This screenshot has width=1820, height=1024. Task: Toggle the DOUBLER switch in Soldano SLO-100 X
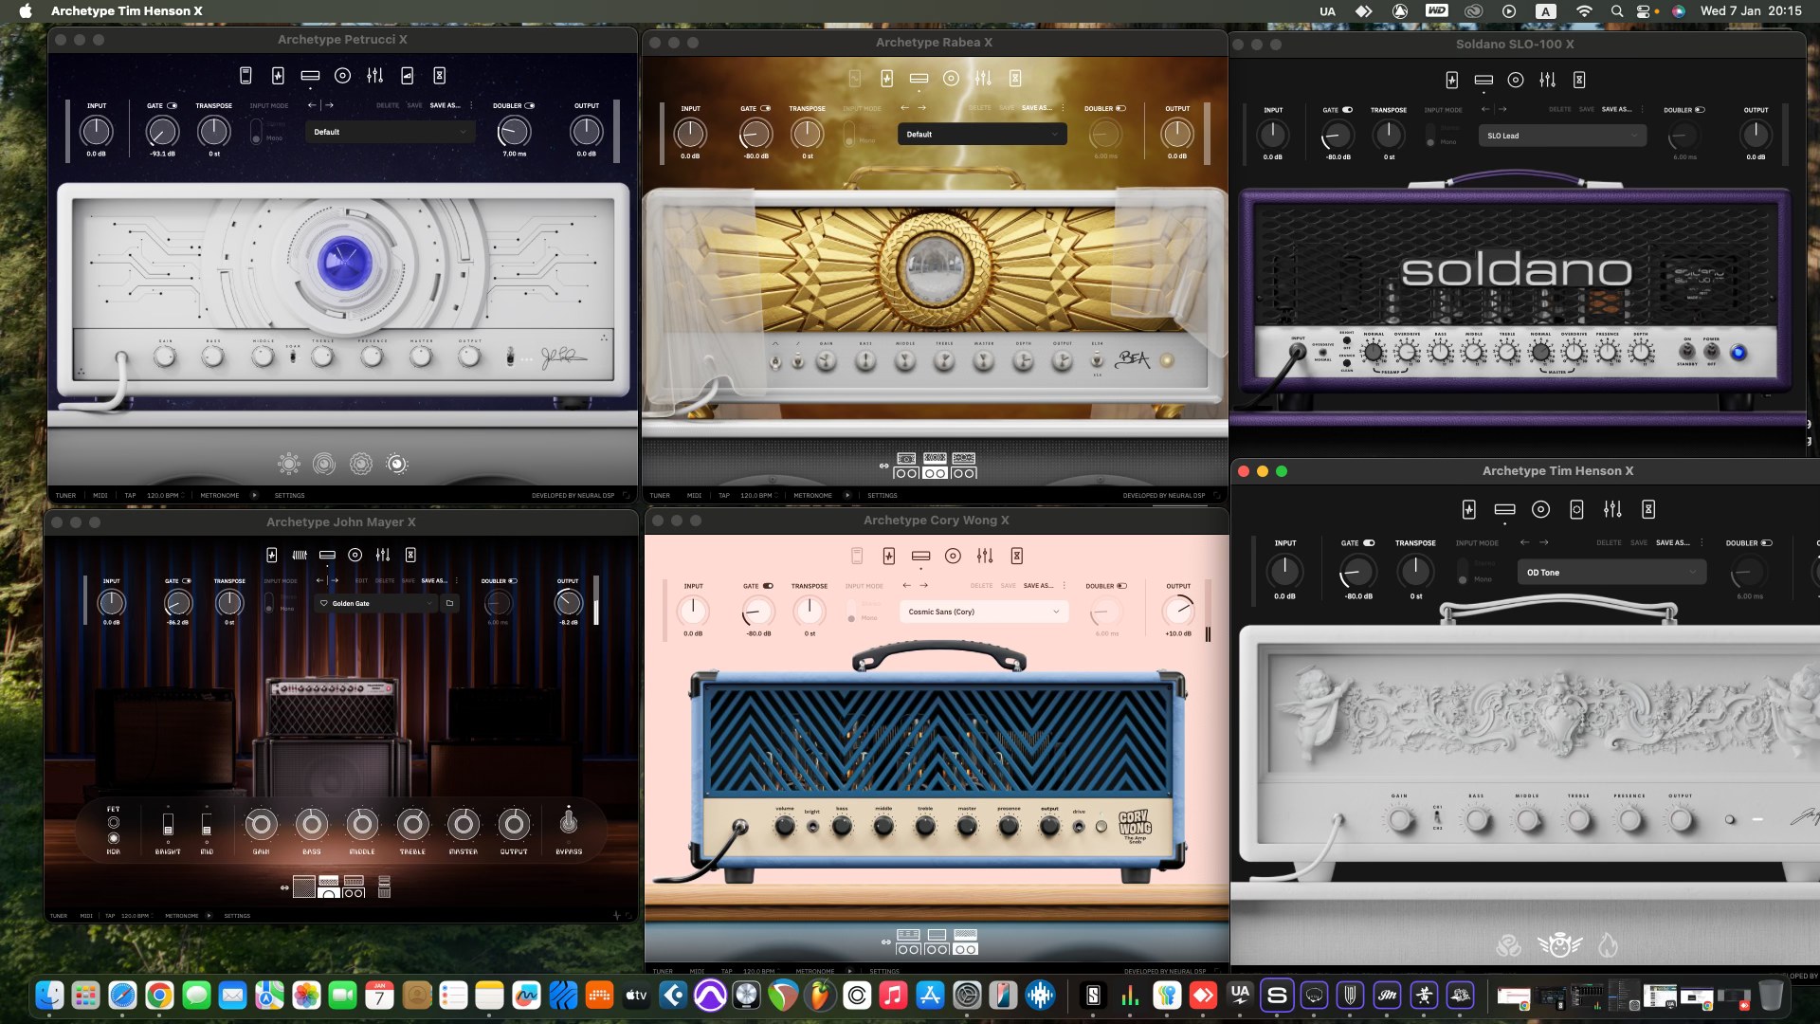1700,110
